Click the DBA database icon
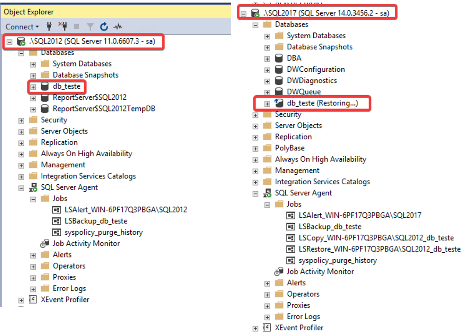Image resolution: width=465 pixels, height=334 pixels. [x=279, y=58]
